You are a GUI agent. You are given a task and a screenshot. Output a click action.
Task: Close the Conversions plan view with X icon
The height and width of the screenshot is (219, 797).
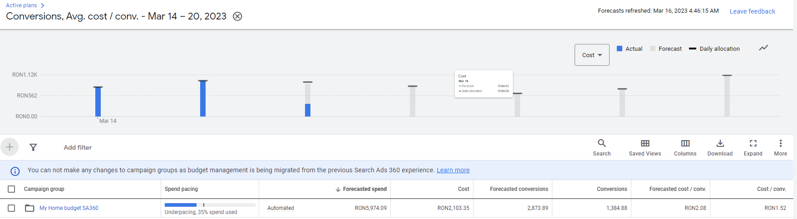click(237, 16)
